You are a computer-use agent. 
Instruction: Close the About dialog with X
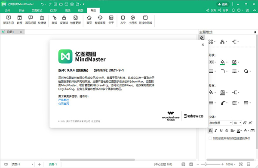[203, 44]
